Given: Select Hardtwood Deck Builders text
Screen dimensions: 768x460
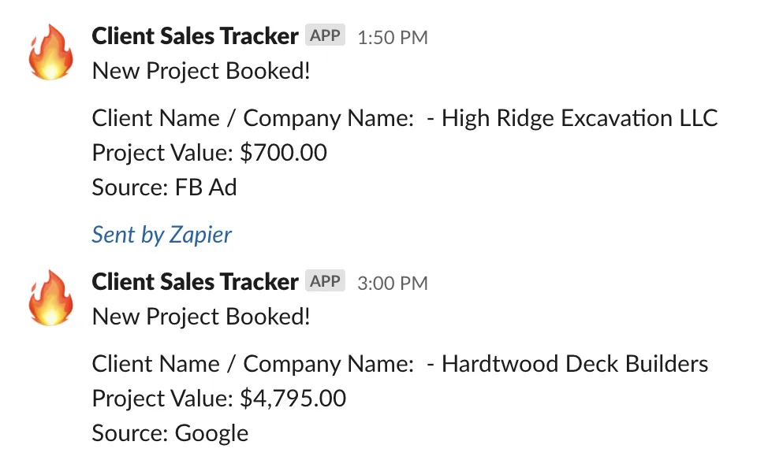Looking at the screenshot, I should [575, 364].
